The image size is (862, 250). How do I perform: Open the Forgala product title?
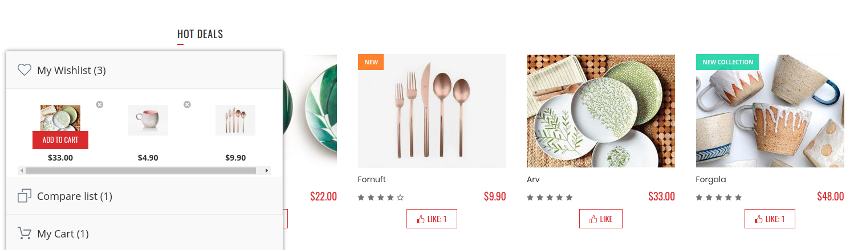[711, 179]
